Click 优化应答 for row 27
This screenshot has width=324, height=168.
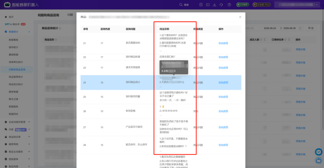tap(223, 127)
